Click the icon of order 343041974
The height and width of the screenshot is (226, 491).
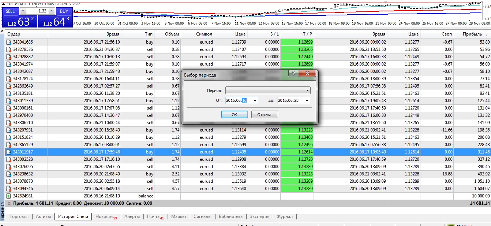click(9, 64)
